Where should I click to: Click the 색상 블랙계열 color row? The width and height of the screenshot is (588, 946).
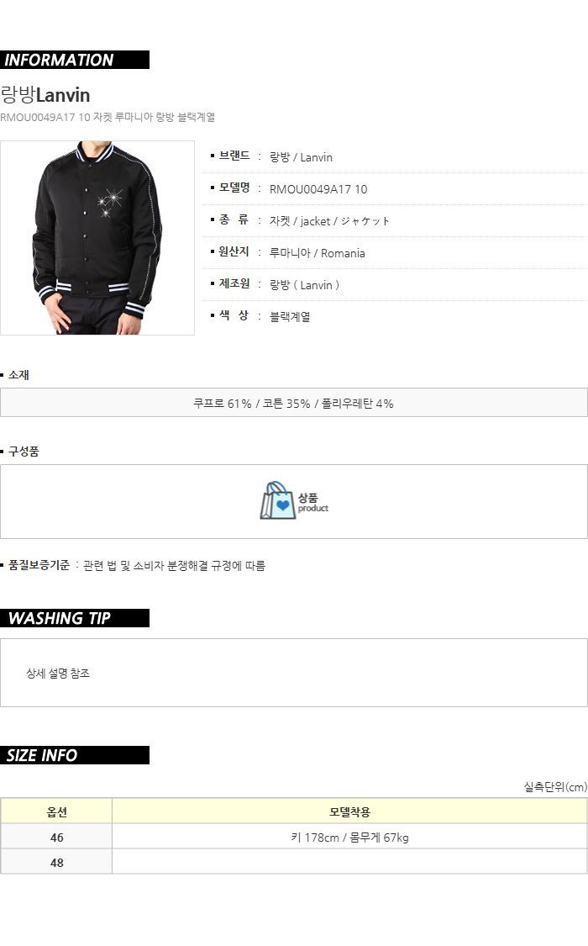(x=394, y=316)
